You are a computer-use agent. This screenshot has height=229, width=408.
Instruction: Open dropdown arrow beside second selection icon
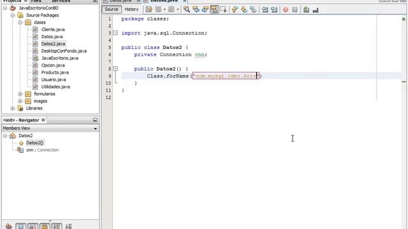coord(178,10)
